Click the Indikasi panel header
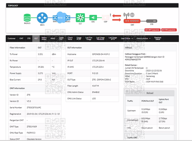 150,48
